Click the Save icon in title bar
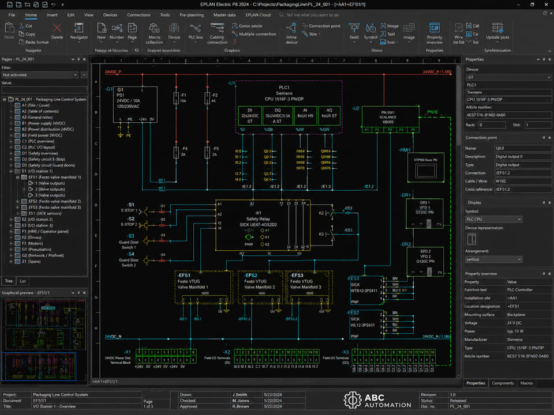The image size is (554, 415). click(10, 5)
